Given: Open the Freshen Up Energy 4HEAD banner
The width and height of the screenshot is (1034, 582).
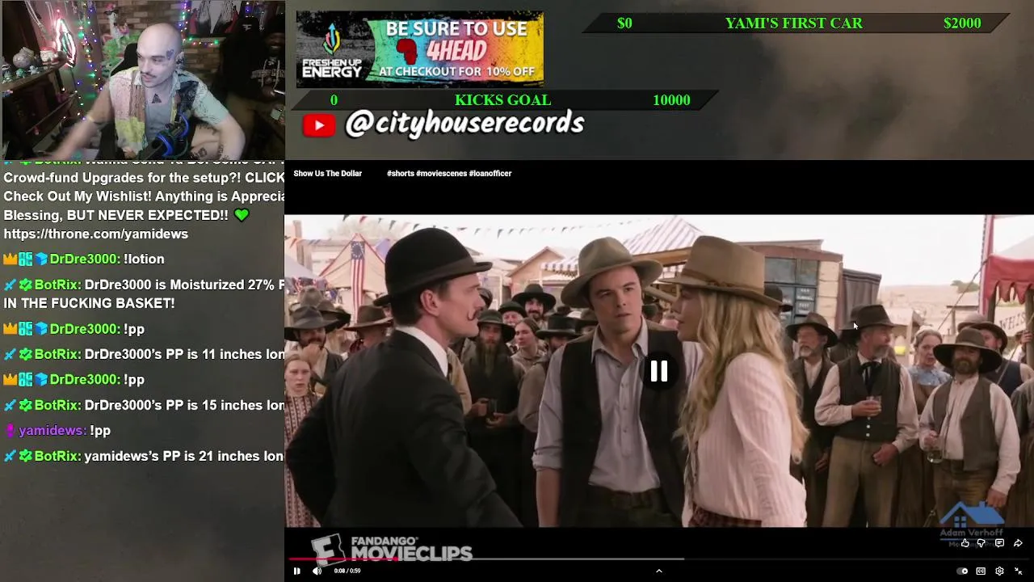Looking at the screenshot, I should point(419,48).
